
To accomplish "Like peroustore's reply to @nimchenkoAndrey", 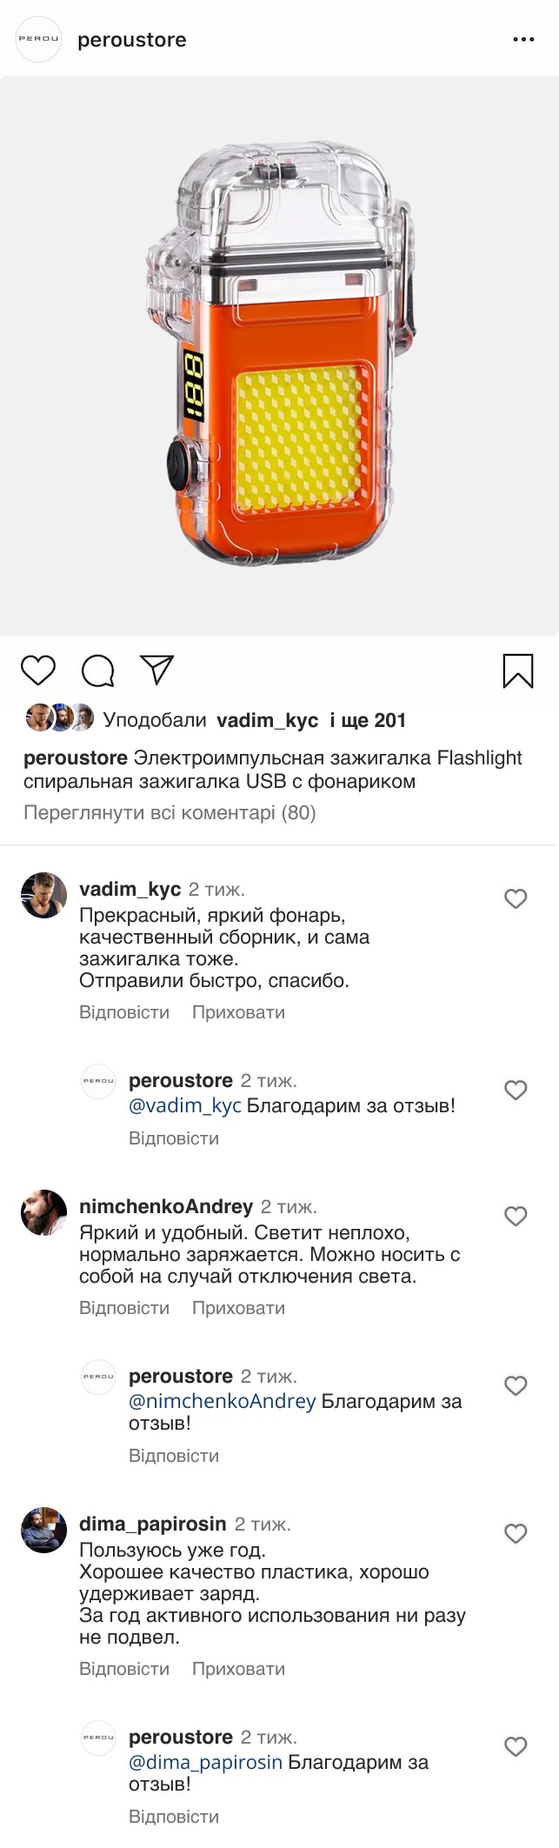I will [x=516, y=1385].
